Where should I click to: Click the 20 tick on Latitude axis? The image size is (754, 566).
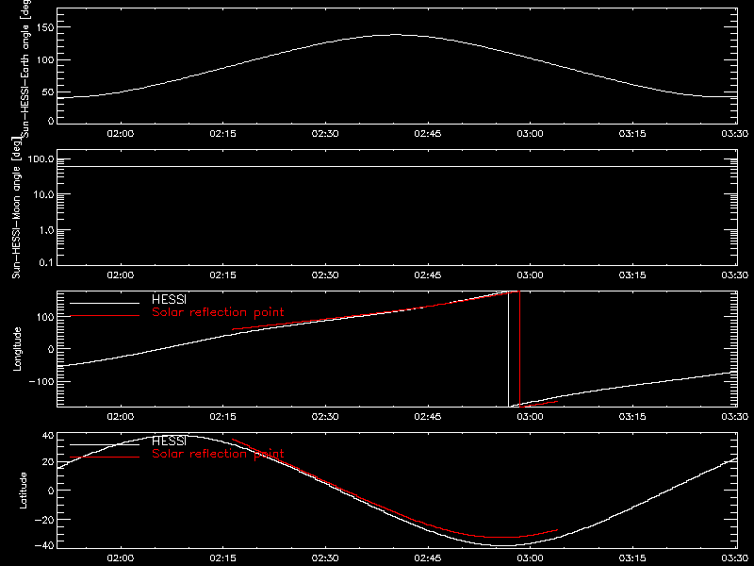coord(48,462)
